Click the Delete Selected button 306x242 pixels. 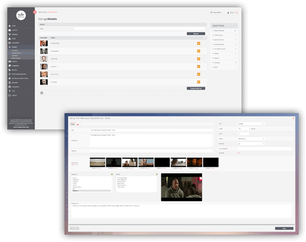coord(196,89)
